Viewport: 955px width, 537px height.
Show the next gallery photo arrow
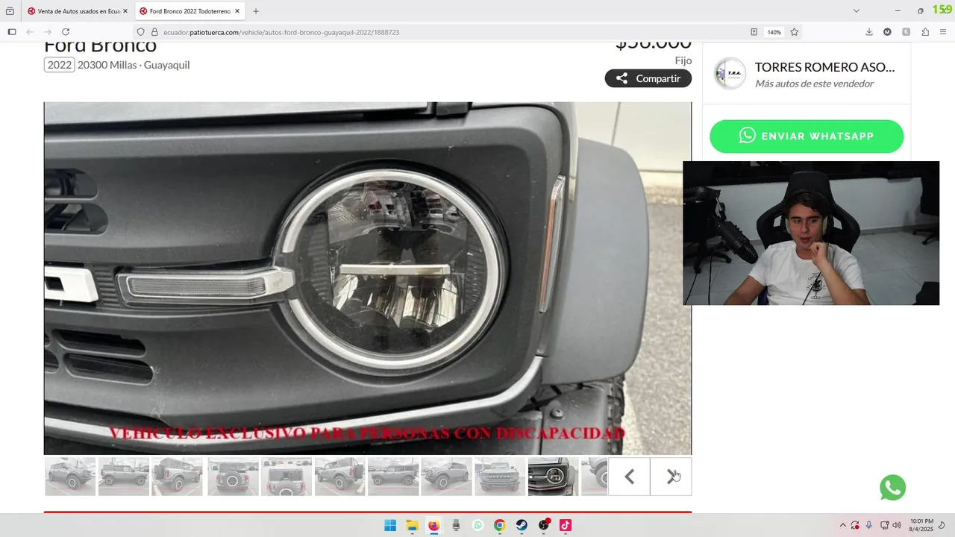[671, 477]
